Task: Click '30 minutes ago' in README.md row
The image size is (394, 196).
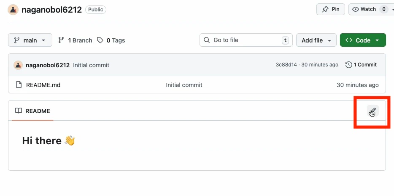Action: tap(358, 85)
